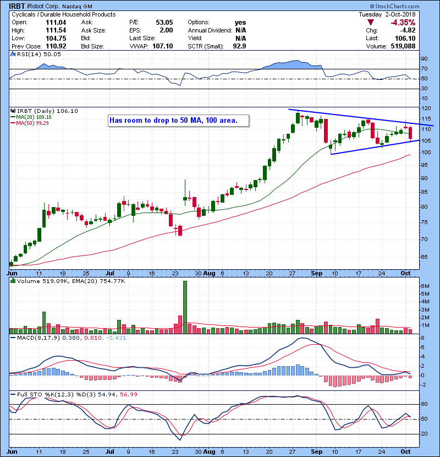Click the Annual Dividend N/A value
This screenshot has width=440, height=457.
[x=241, y=30]
